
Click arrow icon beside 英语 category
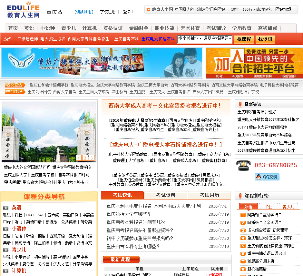coord(6,208)
